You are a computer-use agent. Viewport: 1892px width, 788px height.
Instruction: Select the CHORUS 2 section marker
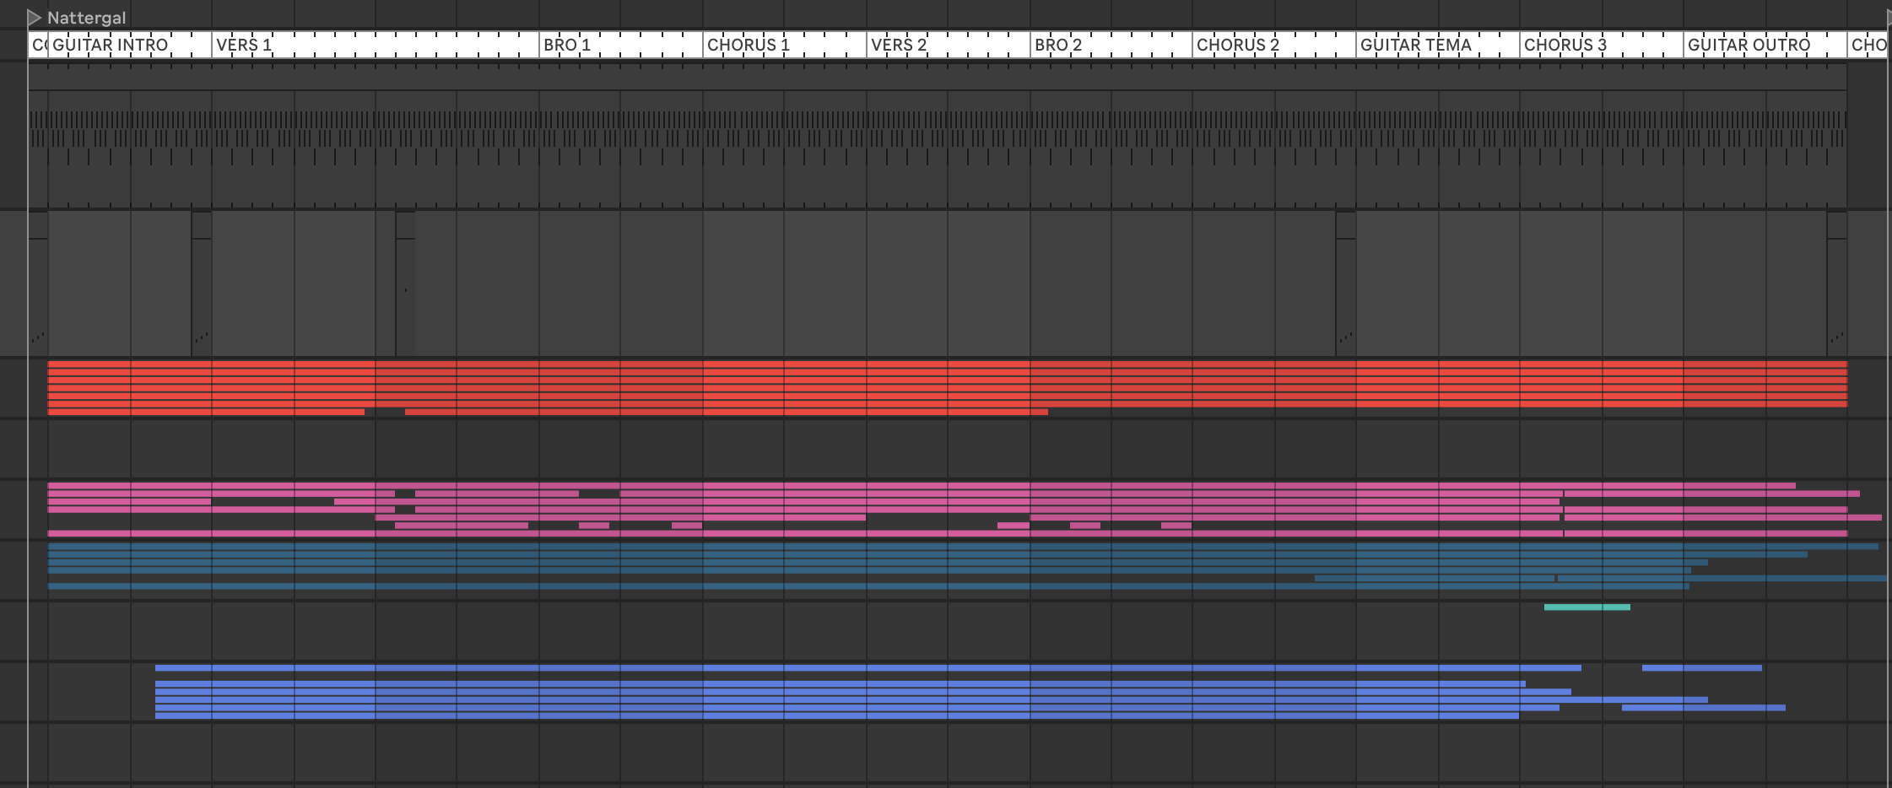coord(1237,45)
